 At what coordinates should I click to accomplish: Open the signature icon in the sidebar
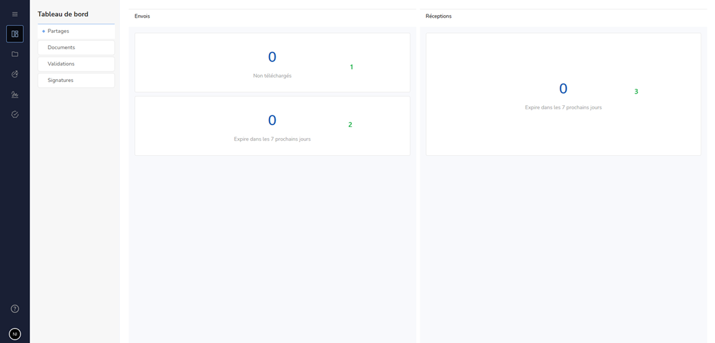15,95
